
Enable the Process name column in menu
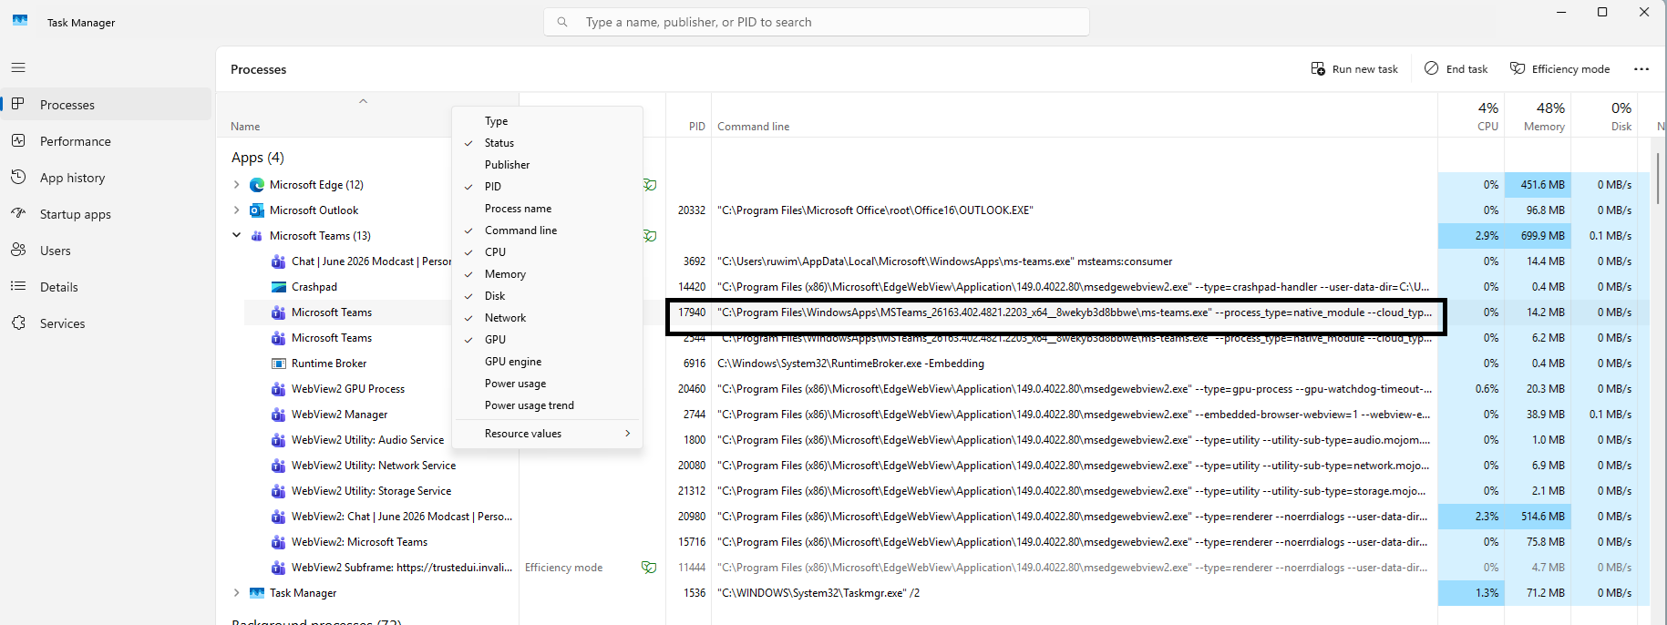[547, 209]
